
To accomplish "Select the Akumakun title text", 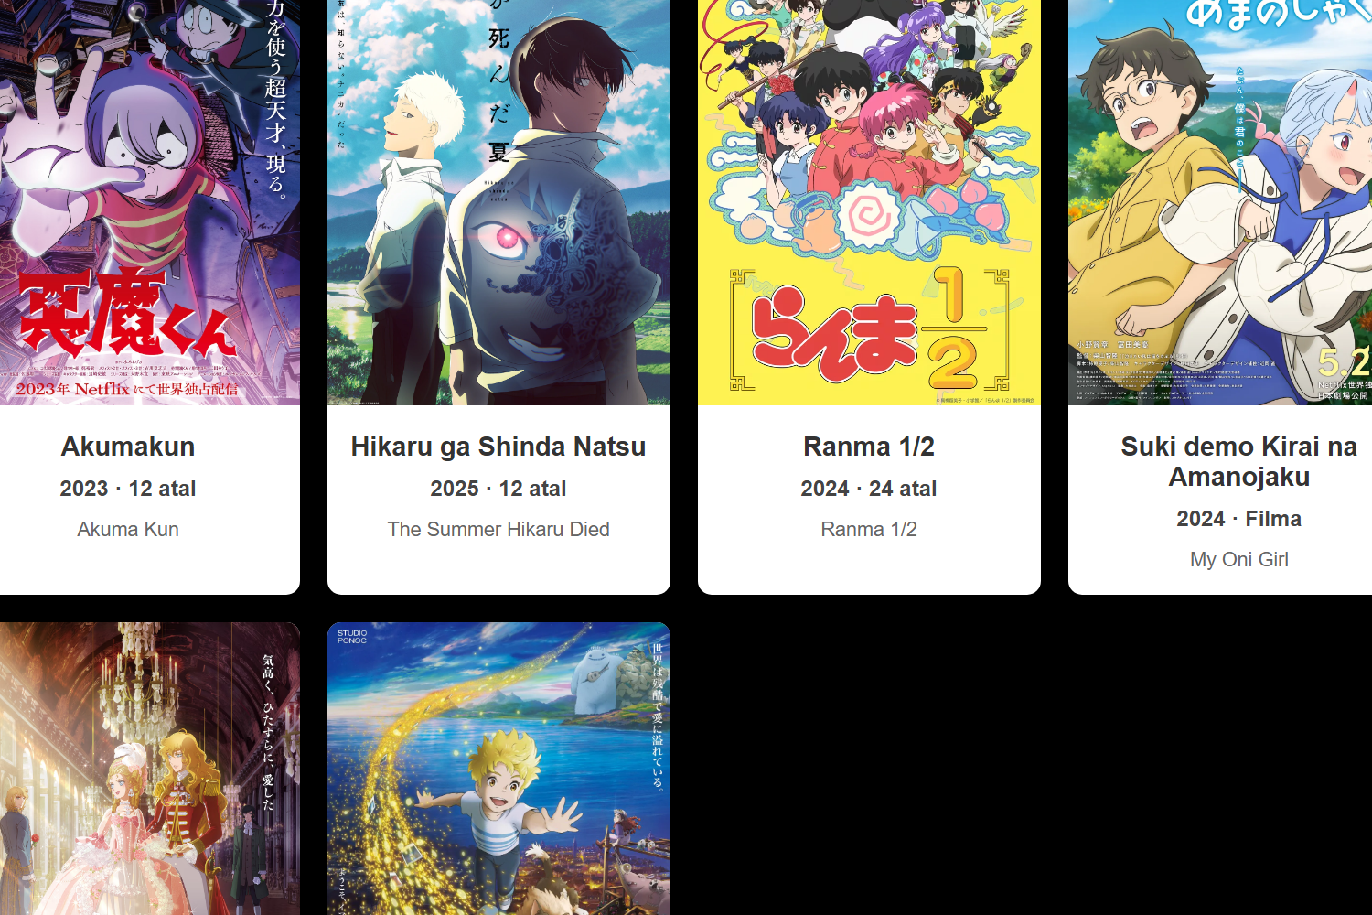I will click(x=128, y=447).
